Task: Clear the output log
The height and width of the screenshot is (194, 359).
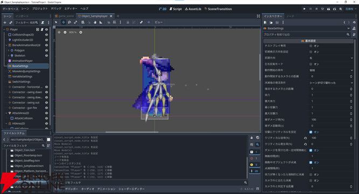Action: (x=252, y=138)
